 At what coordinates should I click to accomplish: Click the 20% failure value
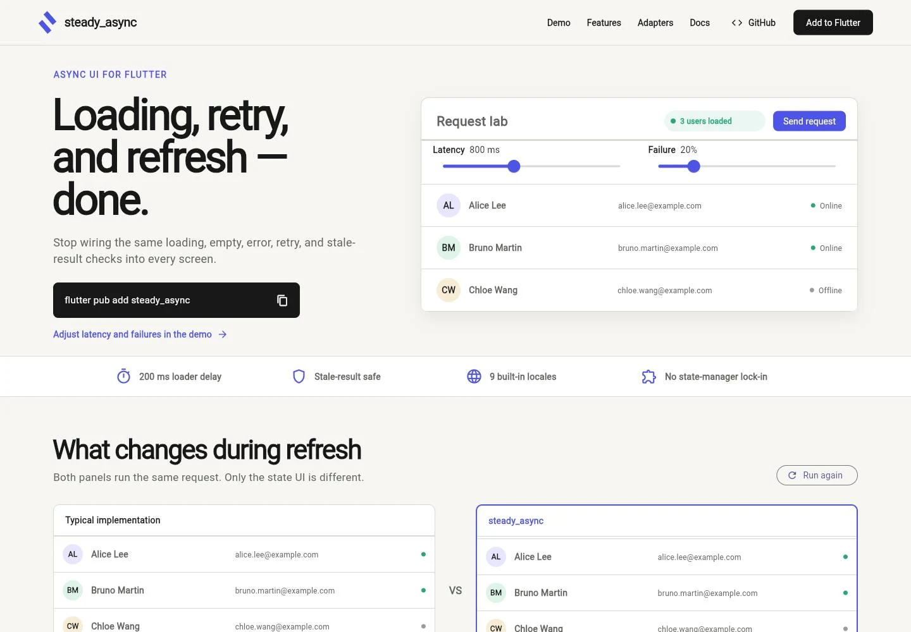coord(689,150)
